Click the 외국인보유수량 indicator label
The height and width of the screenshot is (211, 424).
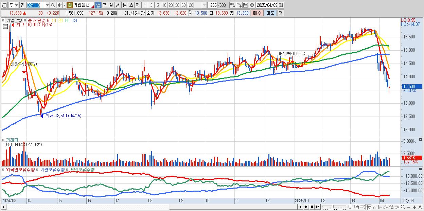tap(20, 169)
